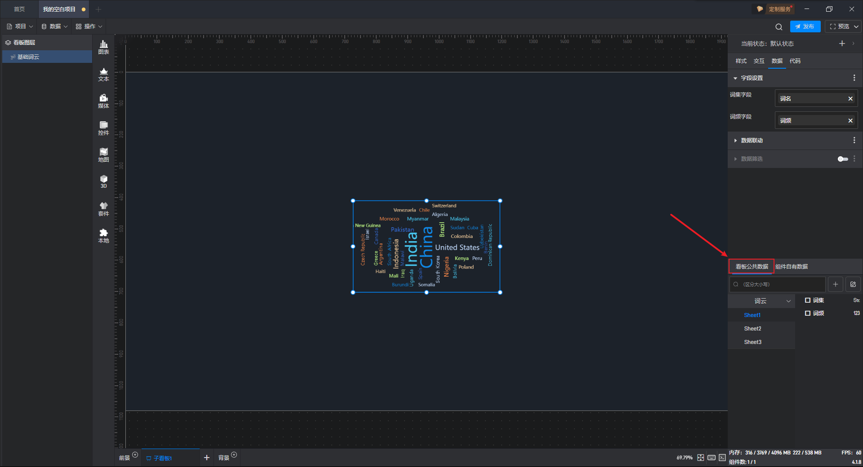The image size is (863, 467).
Task: Open more options for 数据筛选 section
Action: pyautogui.click(x=854, y=159)
